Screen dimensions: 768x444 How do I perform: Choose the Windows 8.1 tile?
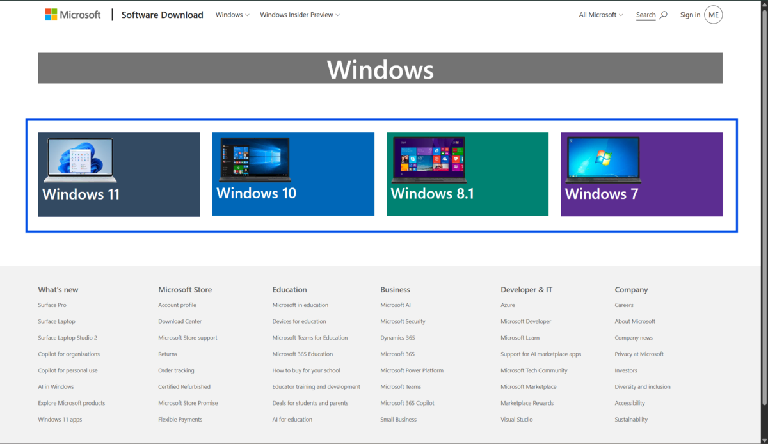(x=467, y=174)
